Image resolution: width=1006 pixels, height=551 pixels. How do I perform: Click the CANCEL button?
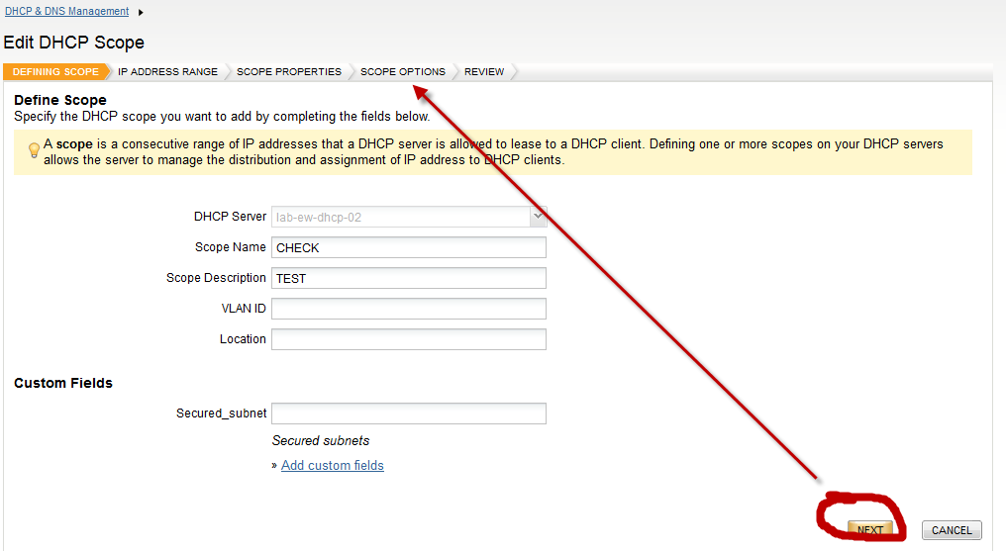pos(952,530)
